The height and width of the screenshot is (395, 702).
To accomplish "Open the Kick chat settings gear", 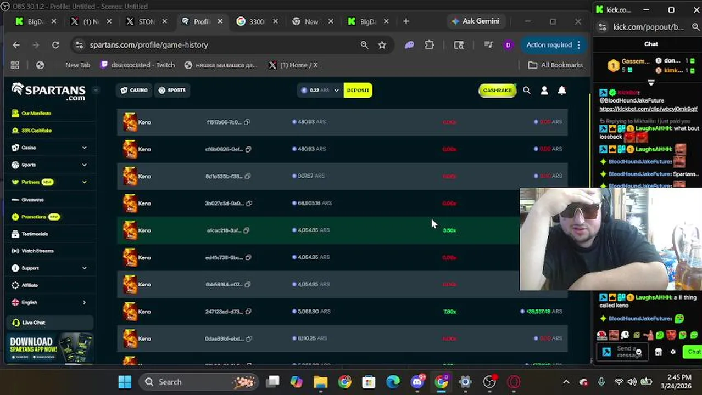I will [x=673, y=352].
